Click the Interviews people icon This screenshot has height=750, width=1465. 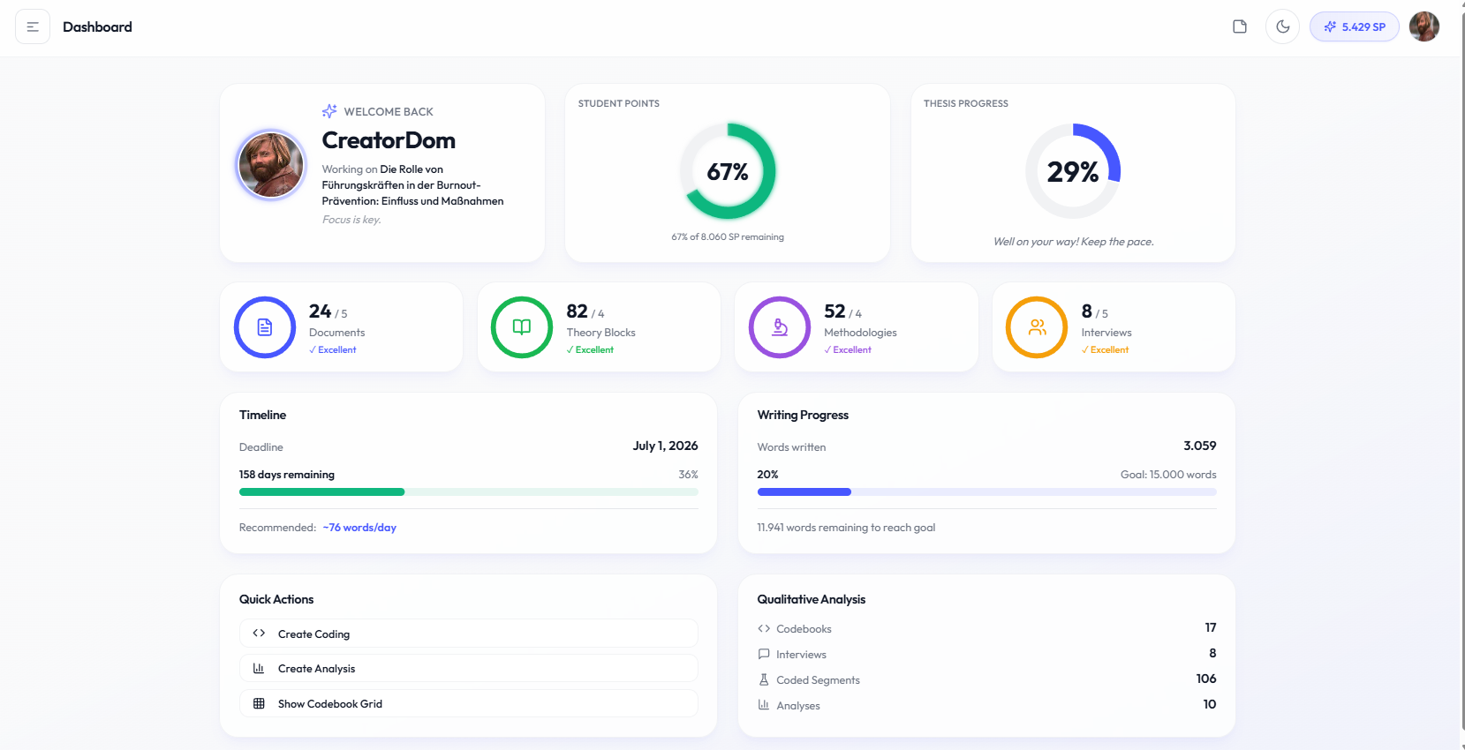point(1037,327)
